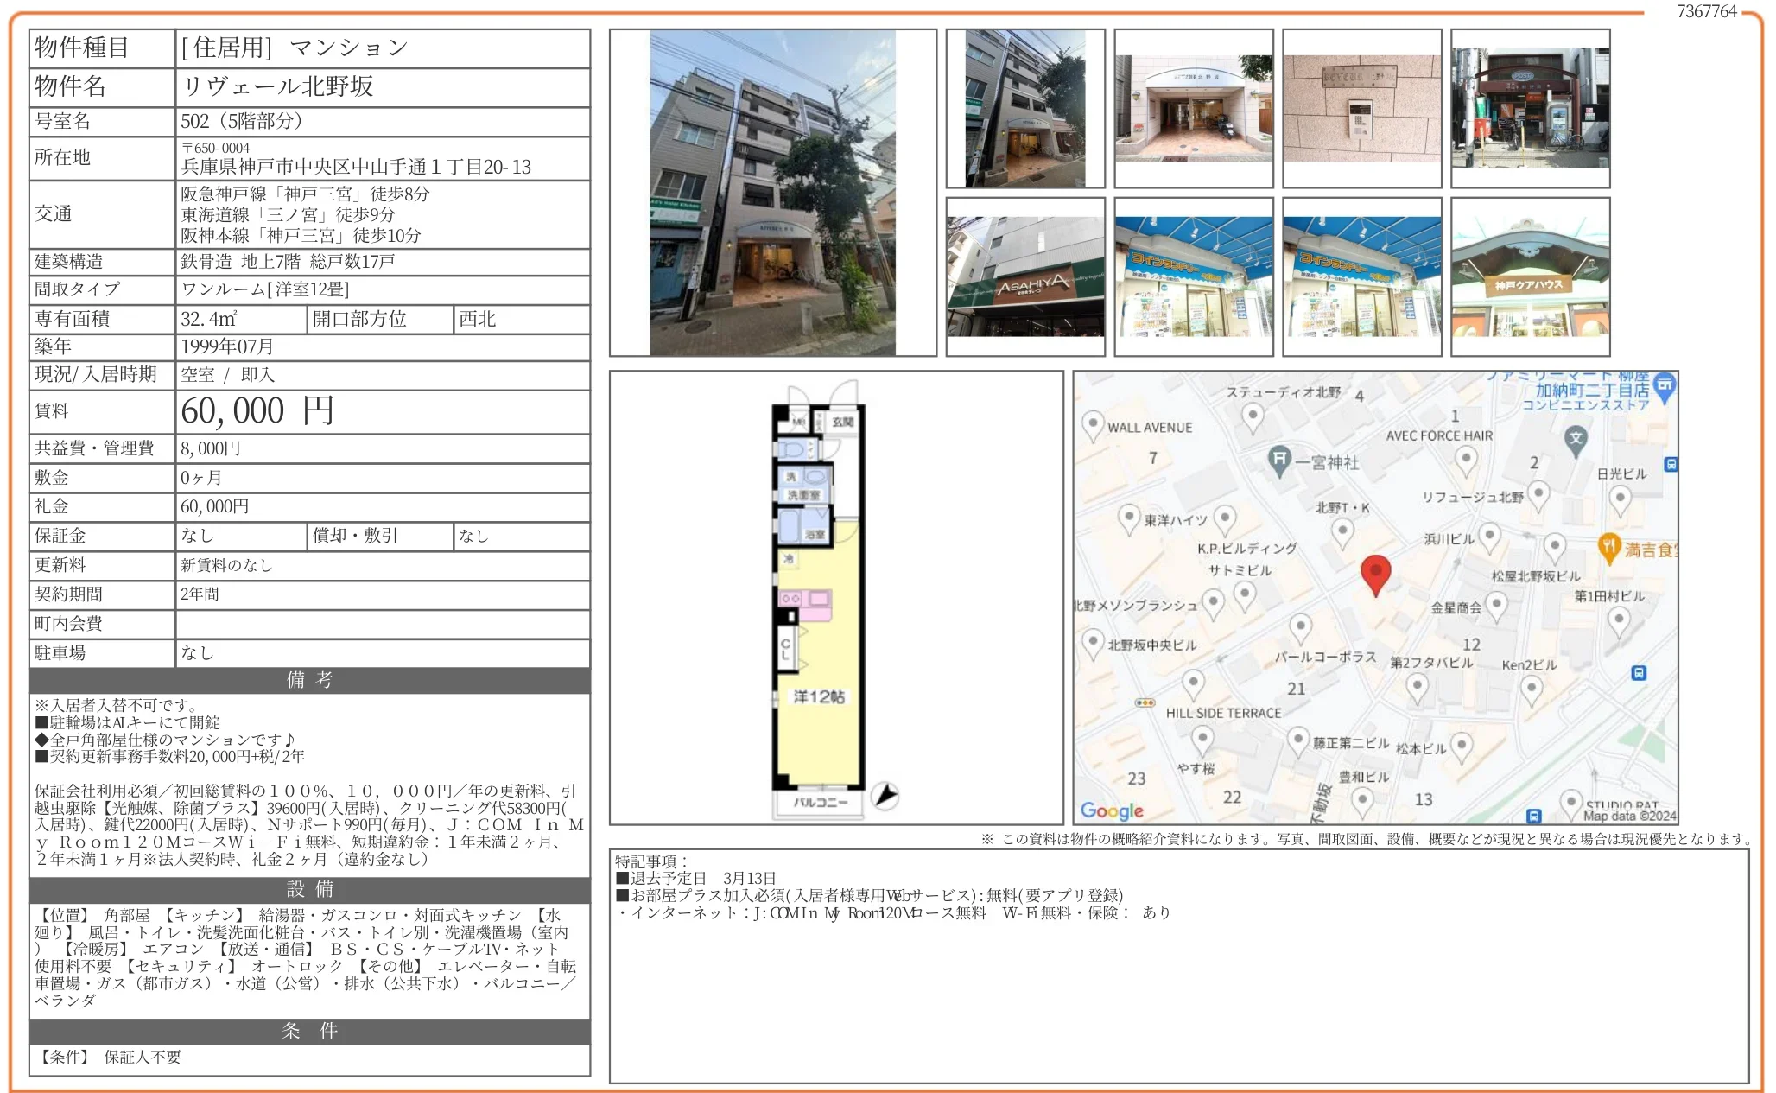Open the 神戸クアハウス photo thumbnail
Viewport: 1776px width, 1093px height.
pos(1530,276)
